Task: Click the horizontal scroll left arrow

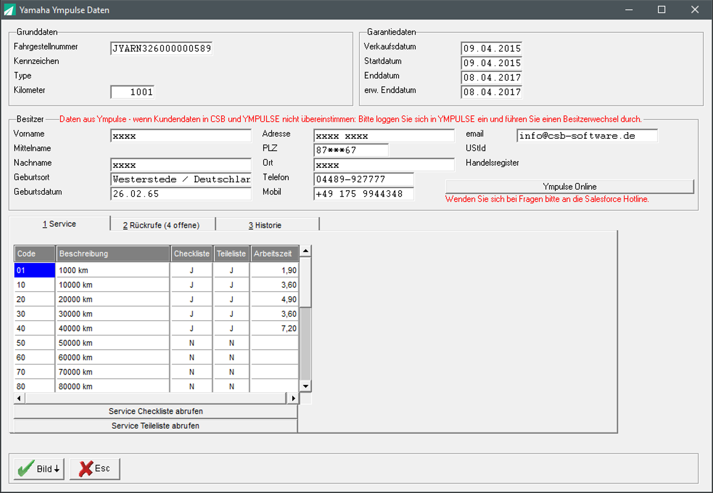Action: click(x=20, y=398)
